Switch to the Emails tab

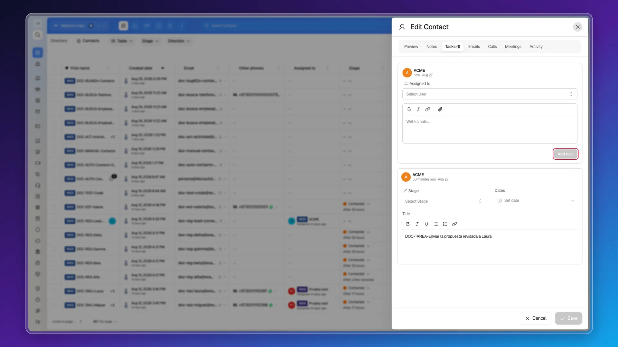(x=474, y=47)
